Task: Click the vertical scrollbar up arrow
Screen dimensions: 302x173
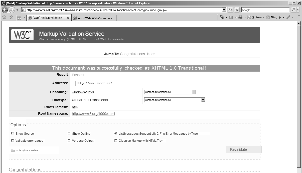Action: (x=298, y=24)
